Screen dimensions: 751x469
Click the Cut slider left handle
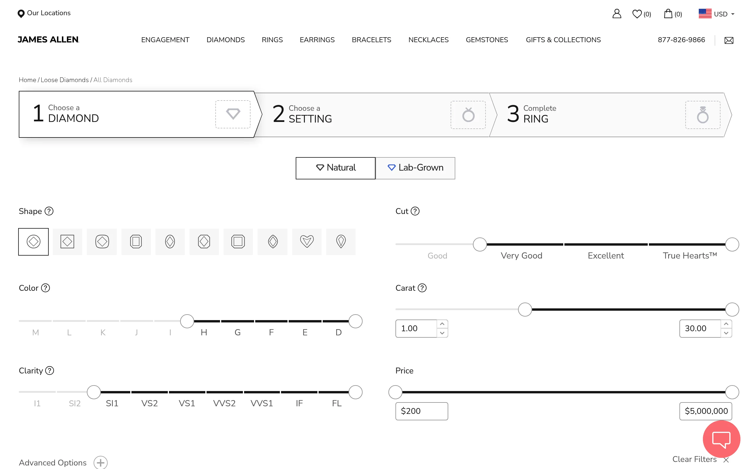pyautogui.click(x=480, y=244)
